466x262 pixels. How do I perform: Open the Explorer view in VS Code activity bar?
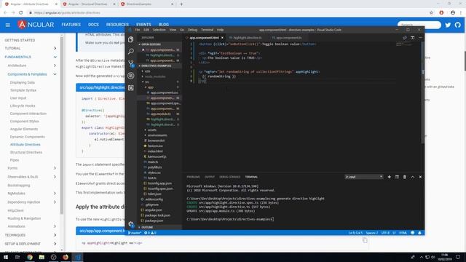[x=131, y=39]
